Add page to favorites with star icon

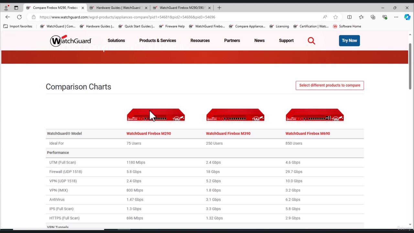[336, 17]
